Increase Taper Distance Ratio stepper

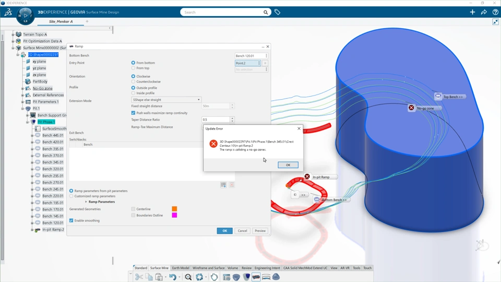tap(232, 118)
